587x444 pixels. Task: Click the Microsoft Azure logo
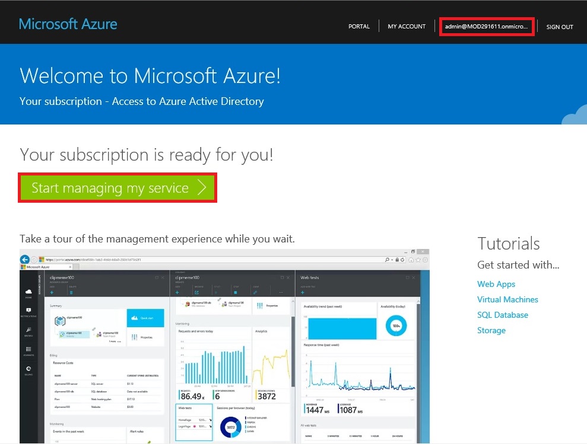[x=68, y=24]
